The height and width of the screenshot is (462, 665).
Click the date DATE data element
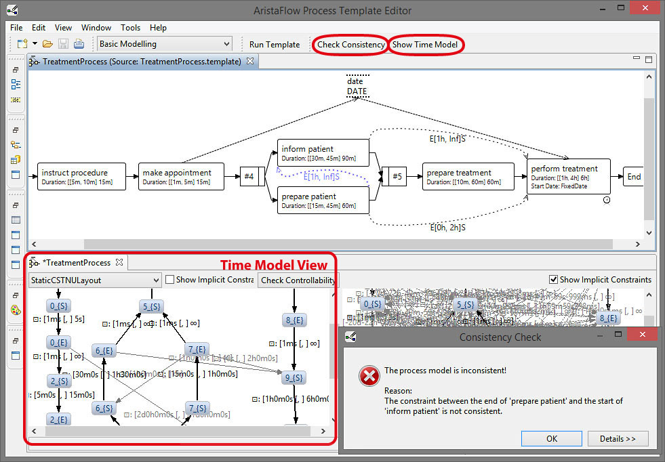357,86
